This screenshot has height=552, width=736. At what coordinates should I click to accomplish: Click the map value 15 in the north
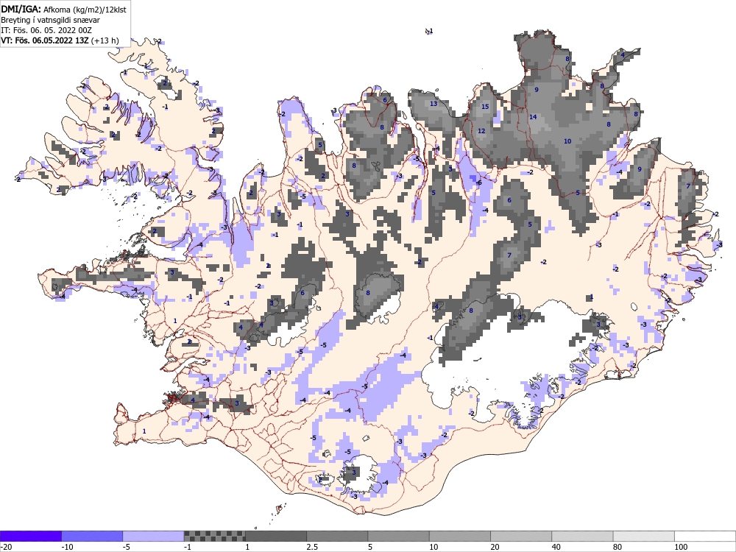pos(485,107)
